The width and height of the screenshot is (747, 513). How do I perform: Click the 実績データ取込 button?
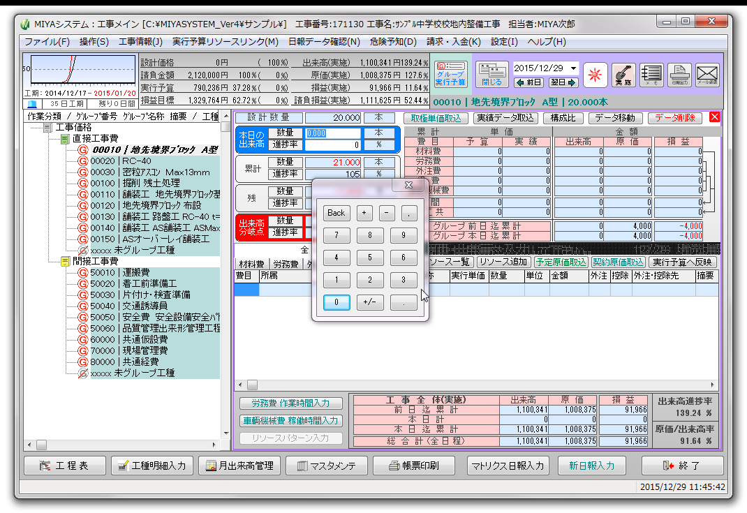tap(505, 118)
